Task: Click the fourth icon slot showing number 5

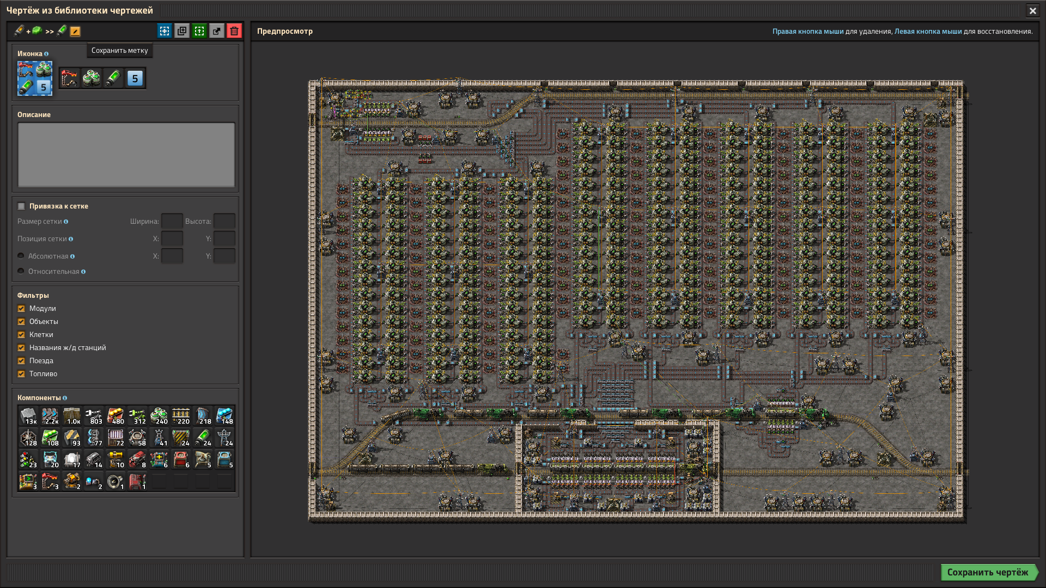Action: (x=135, y=78)
